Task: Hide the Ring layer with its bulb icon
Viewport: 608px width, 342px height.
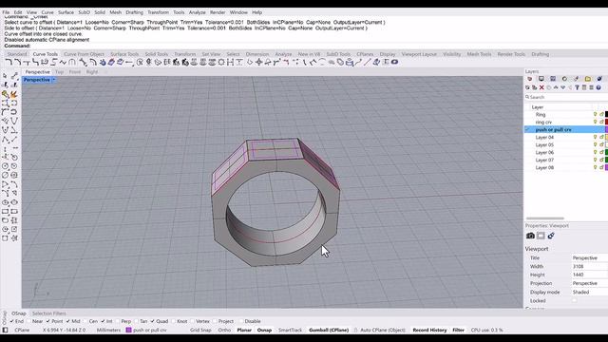Action: click(x=596, y=114)
